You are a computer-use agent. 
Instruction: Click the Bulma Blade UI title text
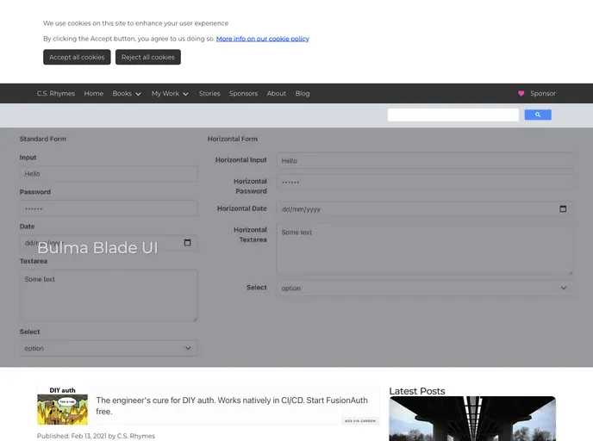pos(97,248)
